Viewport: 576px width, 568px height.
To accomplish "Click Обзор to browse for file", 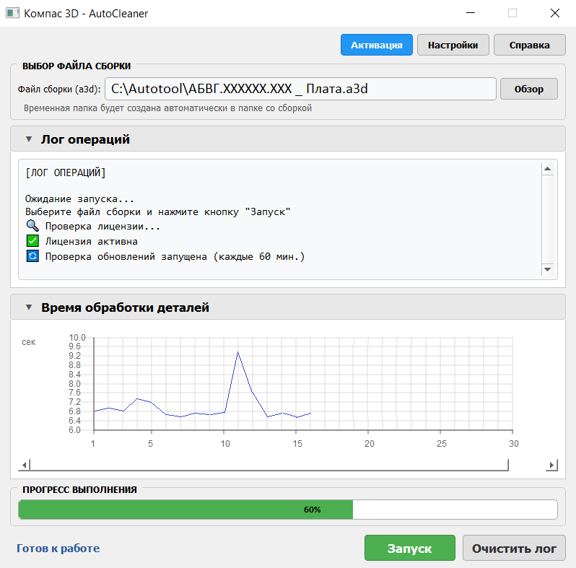I will [529, 89].
